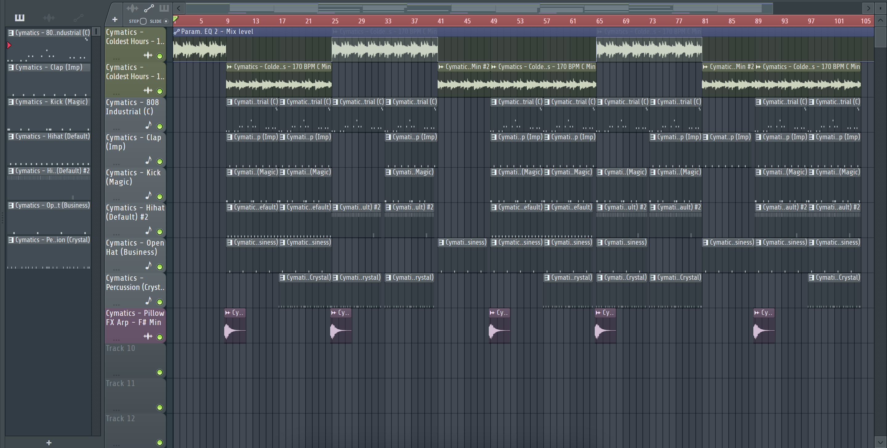Add new pattern with bottom plus button
Screen dimensions: 887x448
(x=49, y=442)
